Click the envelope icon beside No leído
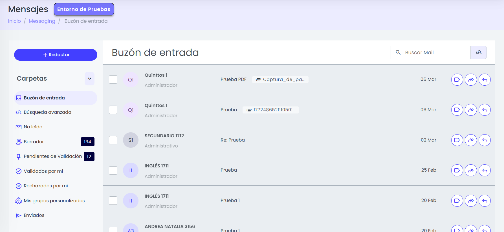Screen dimensions: 504x232 tap(19, 127)
